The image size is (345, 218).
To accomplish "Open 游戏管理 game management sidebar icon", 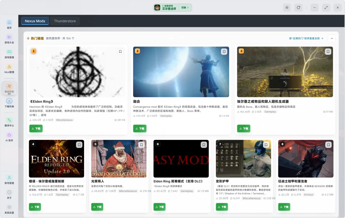I will coord(9,54).
